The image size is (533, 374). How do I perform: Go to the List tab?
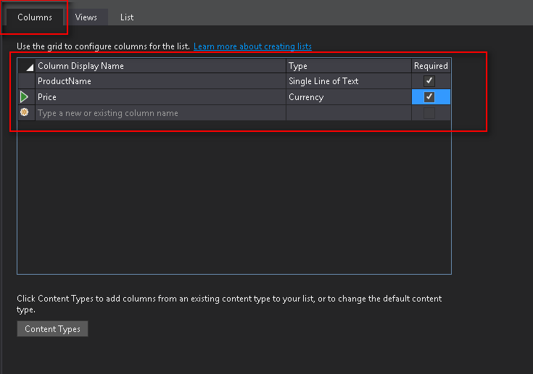tap(127, 17)
